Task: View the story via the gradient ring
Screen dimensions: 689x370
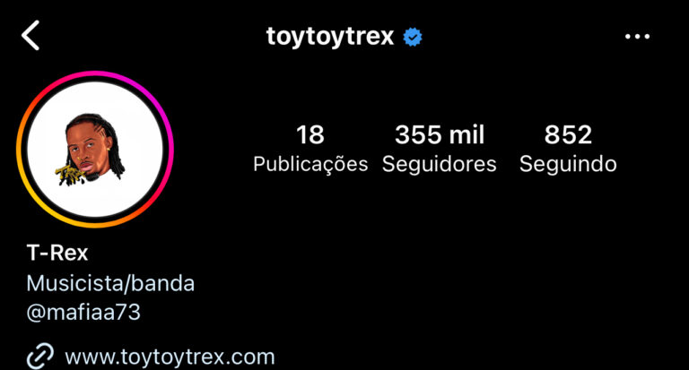Action: (x=95, y=150)
